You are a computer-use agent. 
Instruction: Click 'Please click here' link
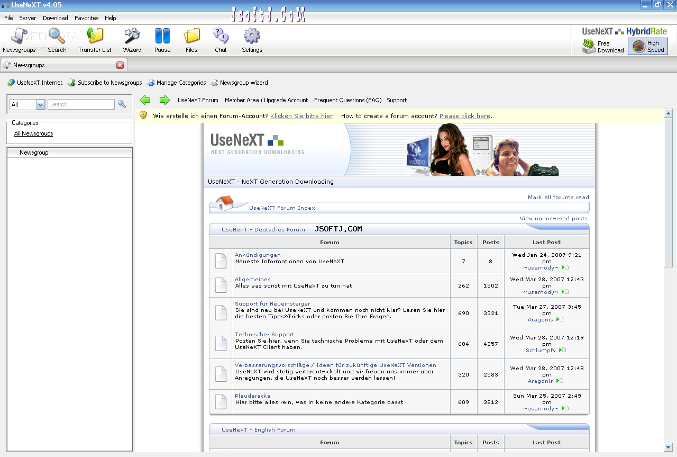[x=464, y=116]
